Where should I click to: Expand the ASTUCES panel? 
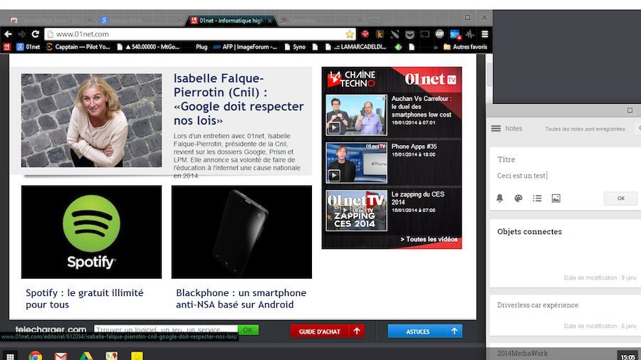pyautogui.click(x=424, y=331)
